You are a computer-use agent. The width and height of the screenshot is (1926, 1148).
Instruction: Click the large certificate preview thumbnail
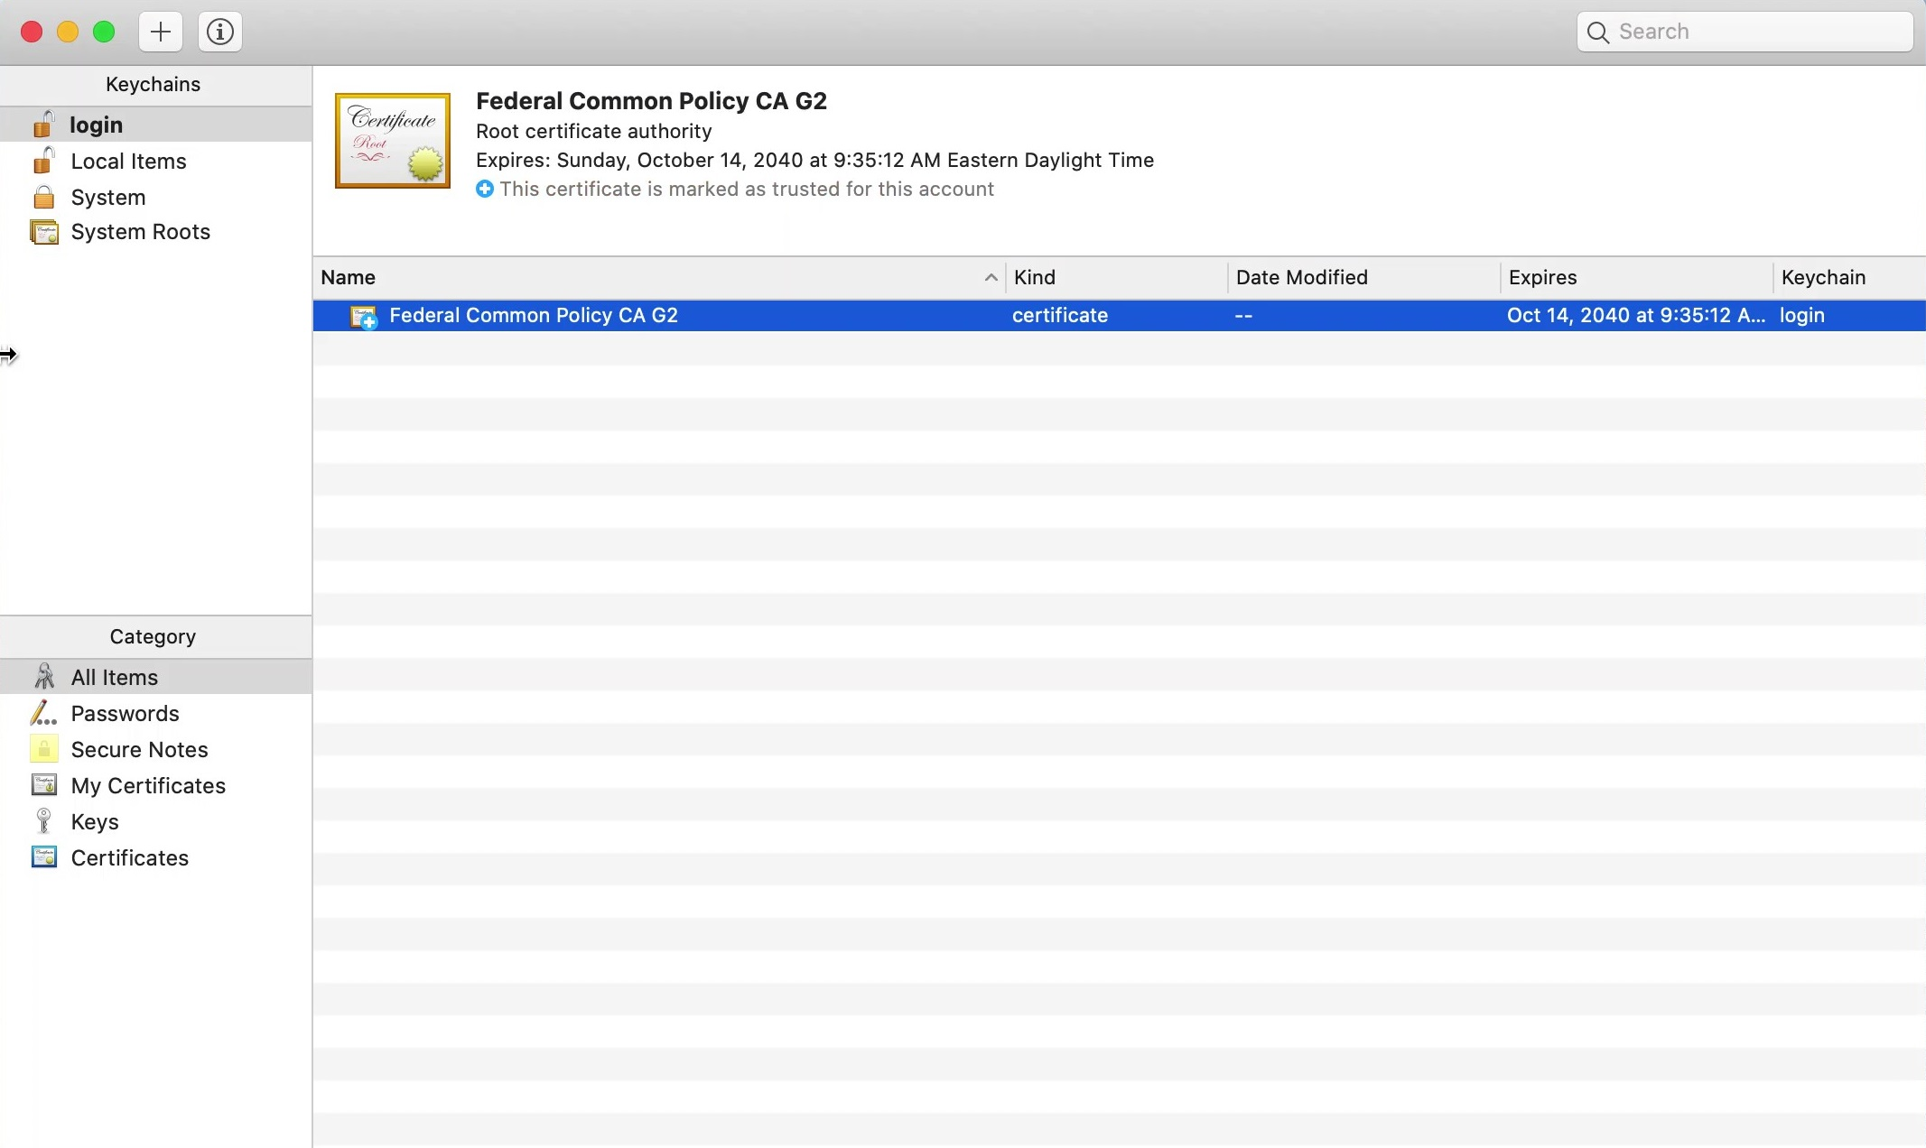tap(392, 140)
